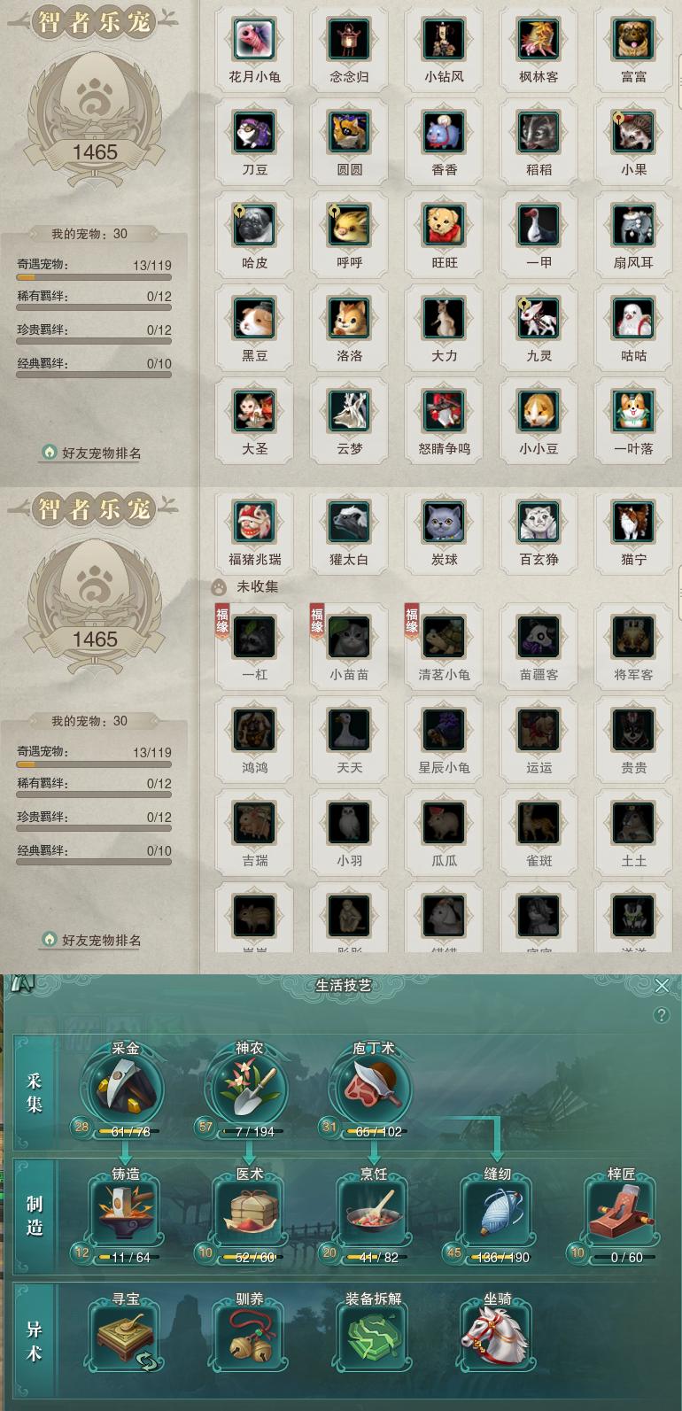Click the lower 好友宠物排名 ranking link
Screen dimensions: 682x1411
tap(92, 940)
